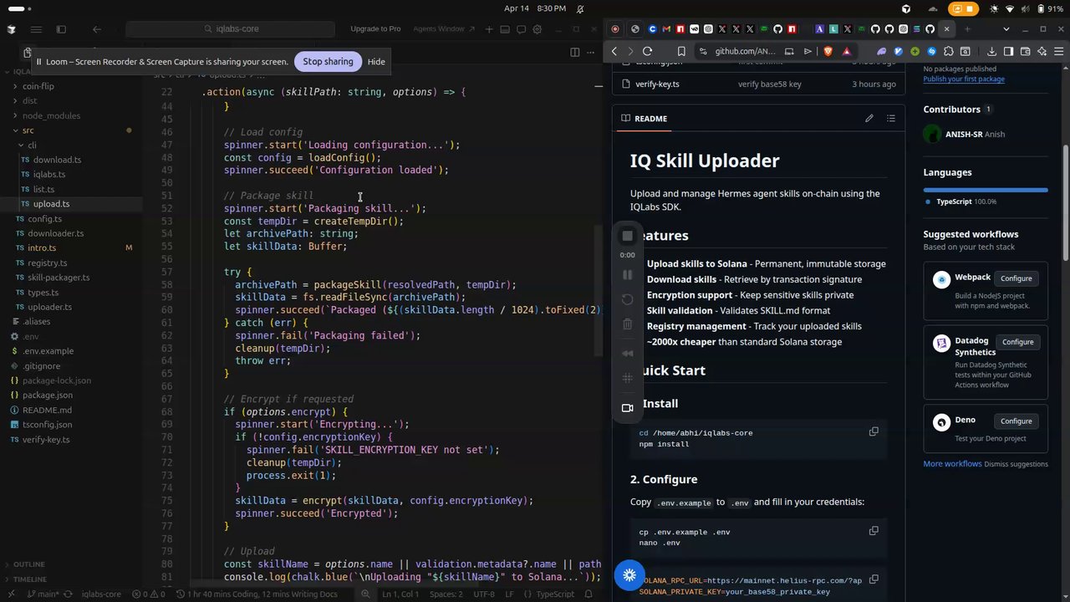
Task: Restart the Loom recording
Action: [628, 299]
